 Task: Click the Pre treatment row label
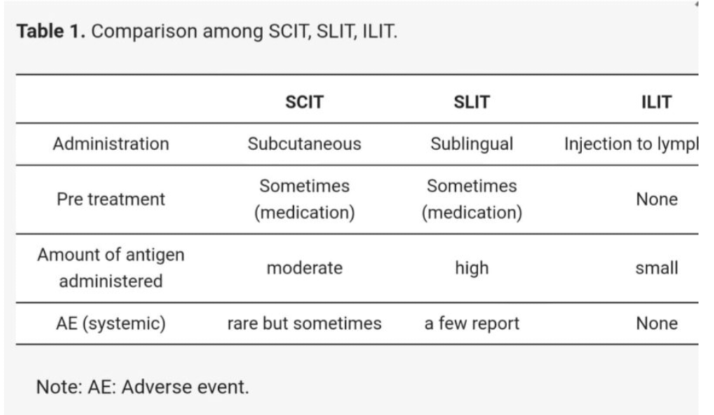coord(111,199)
